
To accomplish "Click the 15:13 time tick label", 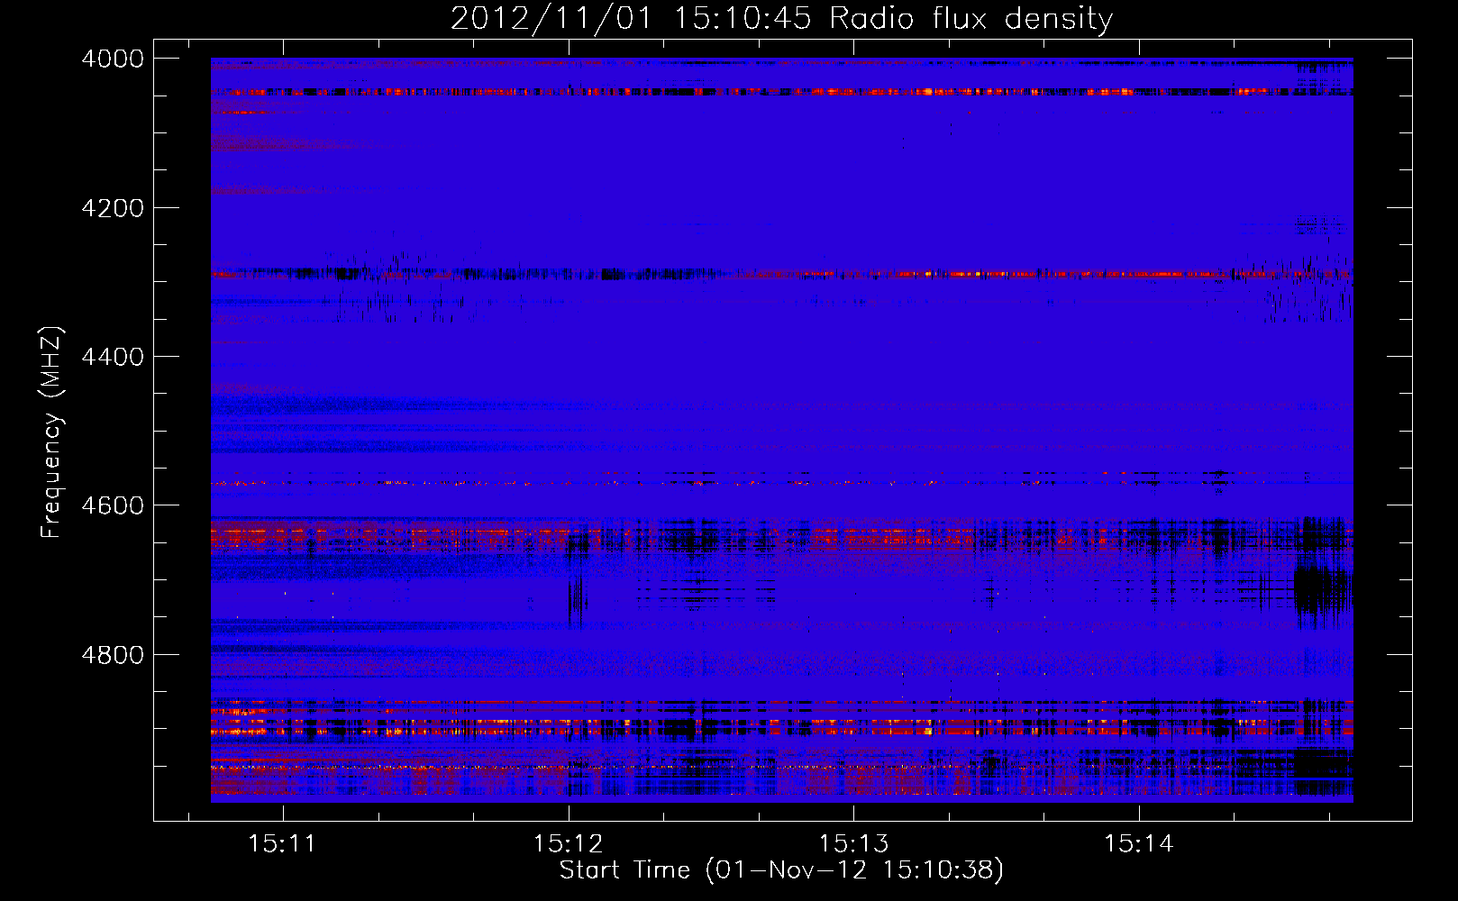I will tap(852, 843).
